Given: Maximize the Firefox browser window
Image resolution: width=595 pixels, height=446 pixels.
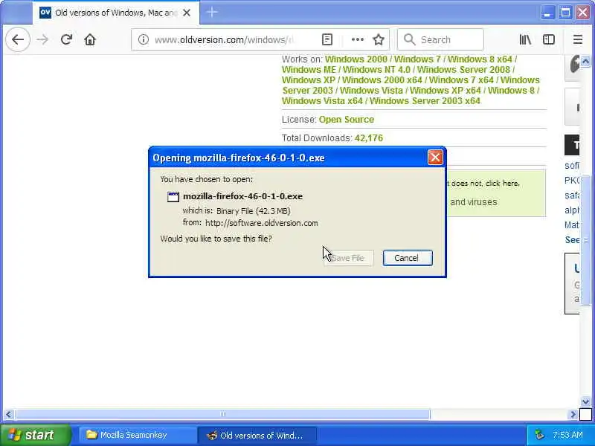Looking at the screenshot, I should (565, 13).
